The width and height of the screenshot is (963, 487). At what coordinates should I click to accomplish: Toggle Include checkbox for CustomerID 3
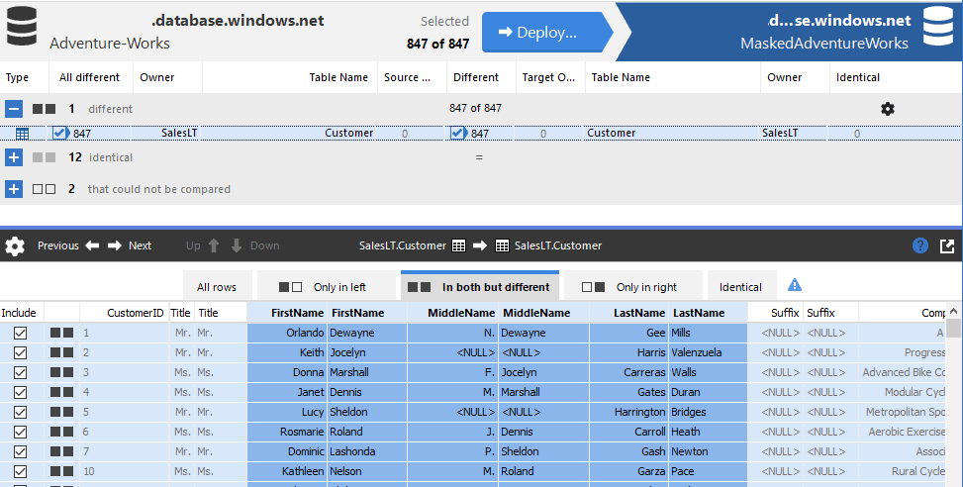(20, 372)
